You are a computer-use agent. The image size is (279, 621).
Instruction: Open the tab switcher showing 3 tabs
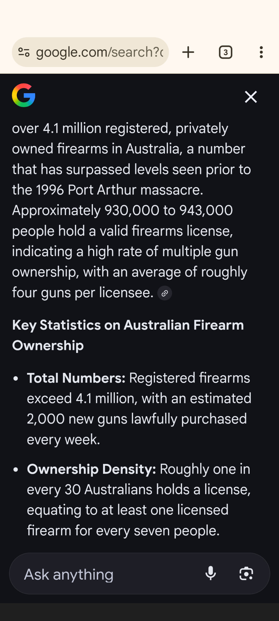point(225,52)
